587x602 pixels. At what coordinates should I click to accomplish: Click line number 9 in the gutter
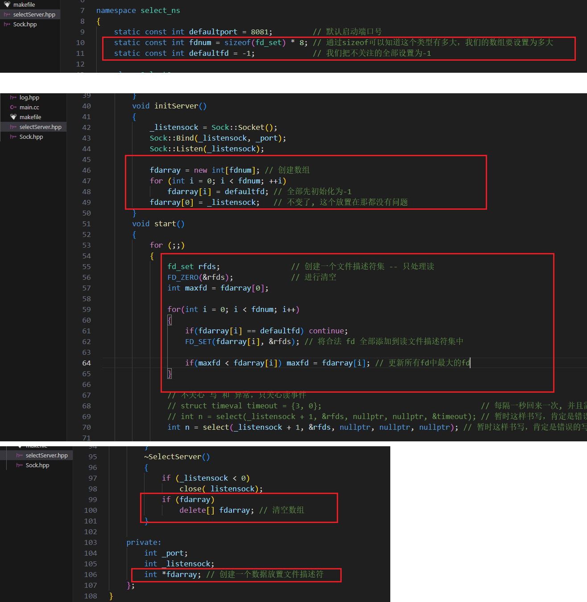[x=82, y=32]
